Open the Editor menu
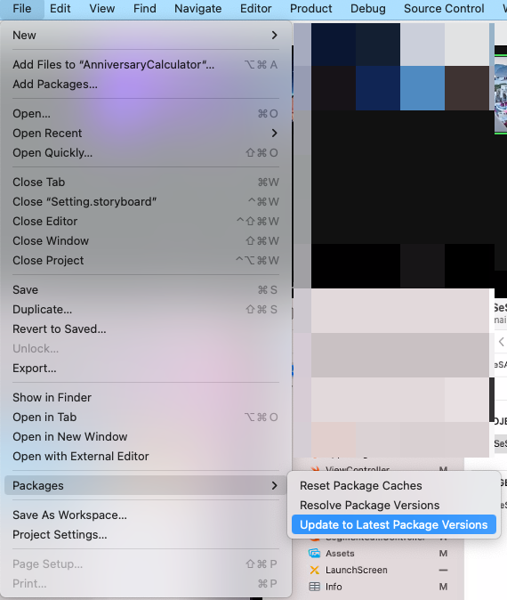507x600 pixels. [255, 8]
